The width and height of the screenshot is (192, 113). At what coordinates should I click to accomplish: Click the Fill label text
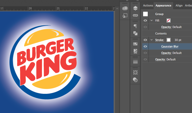tap(157, 20)
